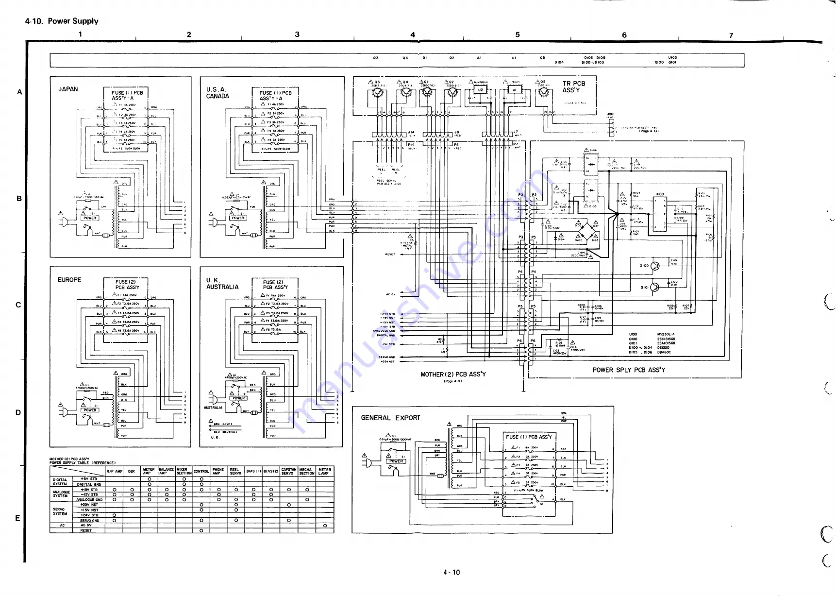This screenshot has height=596, width=836.
Task: Click the POWER switch box in JAPAN diagram
Action: [90, 218]
